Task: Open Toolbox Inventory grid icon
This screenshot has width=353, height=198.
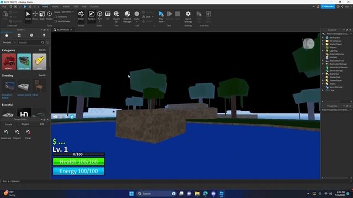Action: 19,35
